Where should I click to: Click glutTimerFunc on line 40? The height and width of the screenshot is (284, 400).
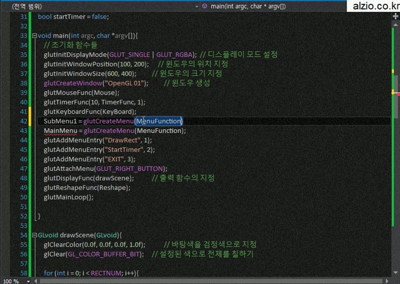(66, 102)
